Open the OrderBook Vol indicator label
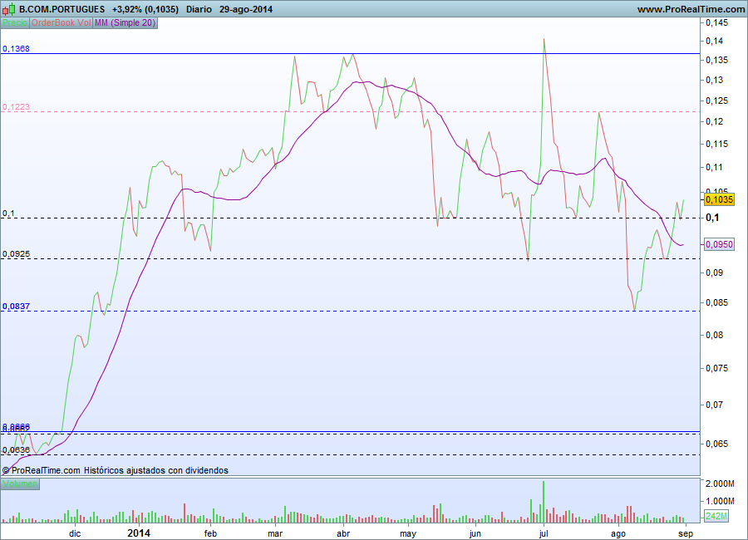Image resolution: width=748 pixels, height=540 pixels. point(61,23)
